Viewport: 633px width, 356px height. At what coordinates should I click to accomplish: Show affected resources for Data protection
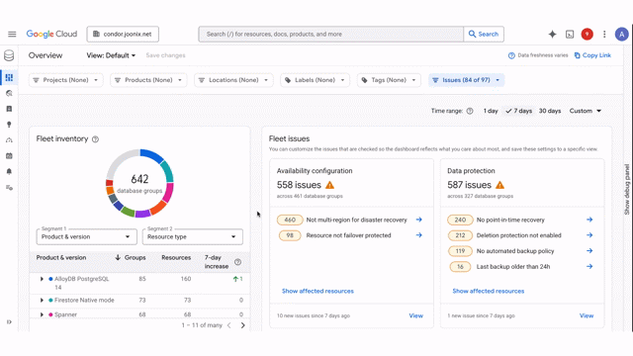click(488, 291)
